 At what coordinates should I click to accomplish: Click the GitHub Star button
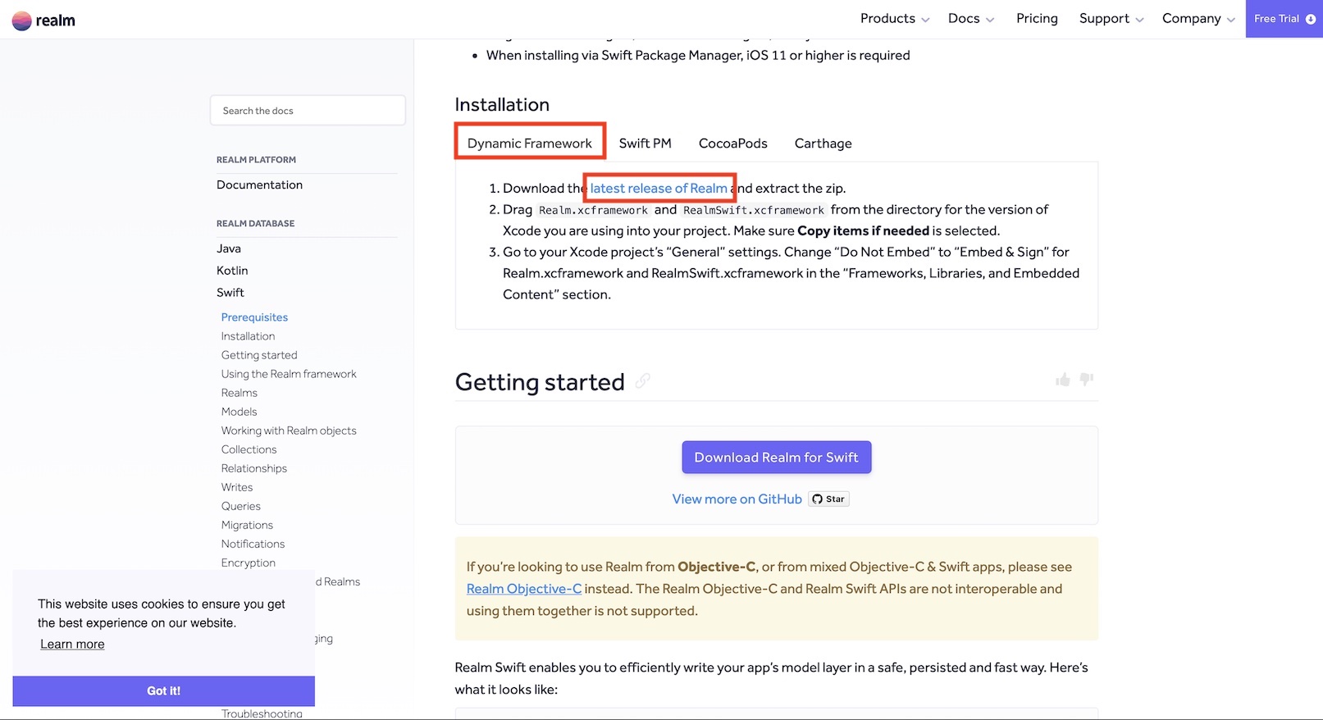pyautogui.click(x=828, y=499)
